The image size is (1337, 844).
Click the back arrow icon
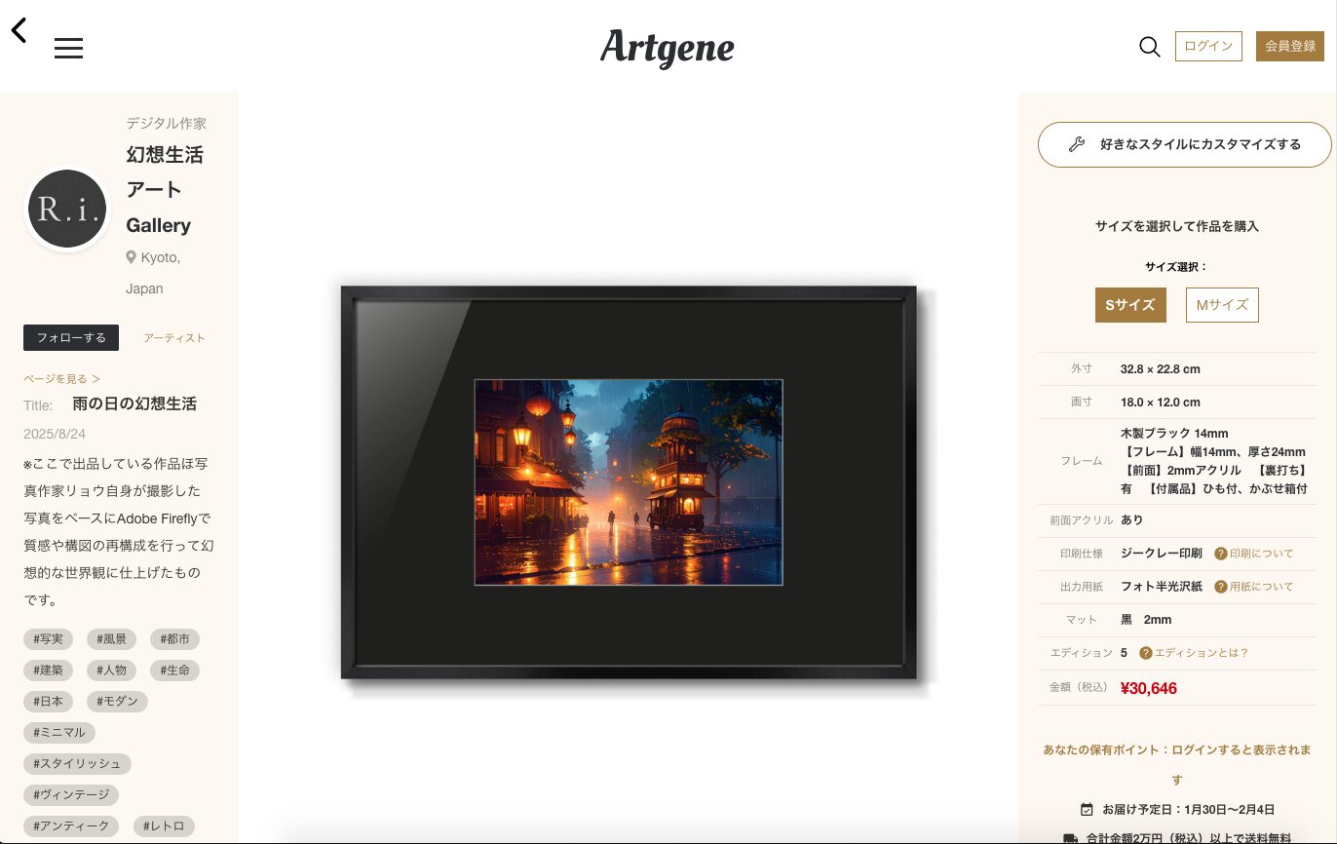coord(19,30)
